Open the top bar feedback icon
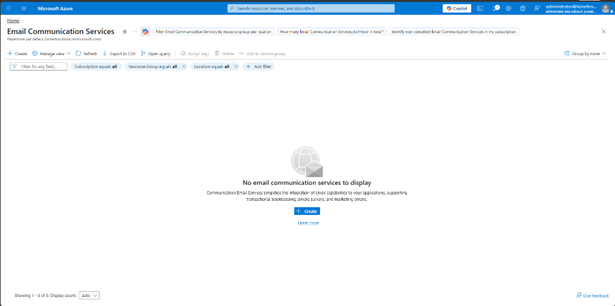Screen dimensions: 615x306 click(x=537, y=8)
